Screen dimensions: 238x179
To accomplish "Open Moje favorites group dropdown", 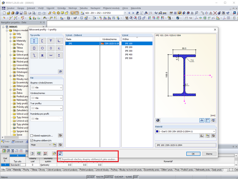I will 41,145.
